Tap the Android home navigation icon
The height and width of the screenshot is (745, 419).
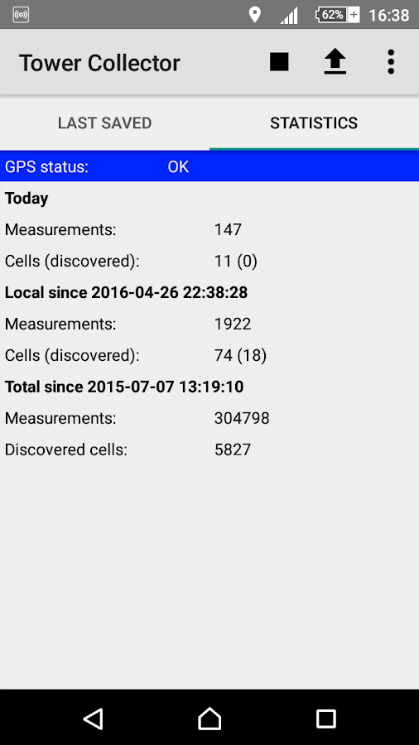[x=209, y=719]
